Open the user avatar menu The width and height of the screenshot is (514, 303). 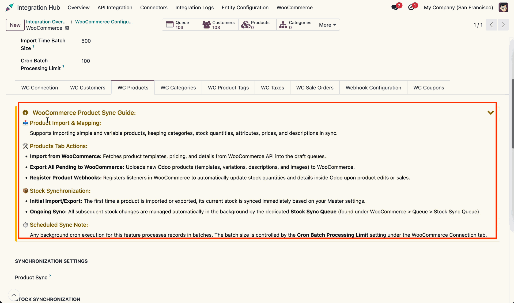point(503,7)
